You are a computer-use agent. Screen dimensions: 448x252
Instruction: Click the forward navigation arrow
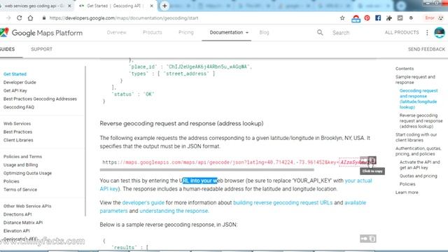point(8,18)
